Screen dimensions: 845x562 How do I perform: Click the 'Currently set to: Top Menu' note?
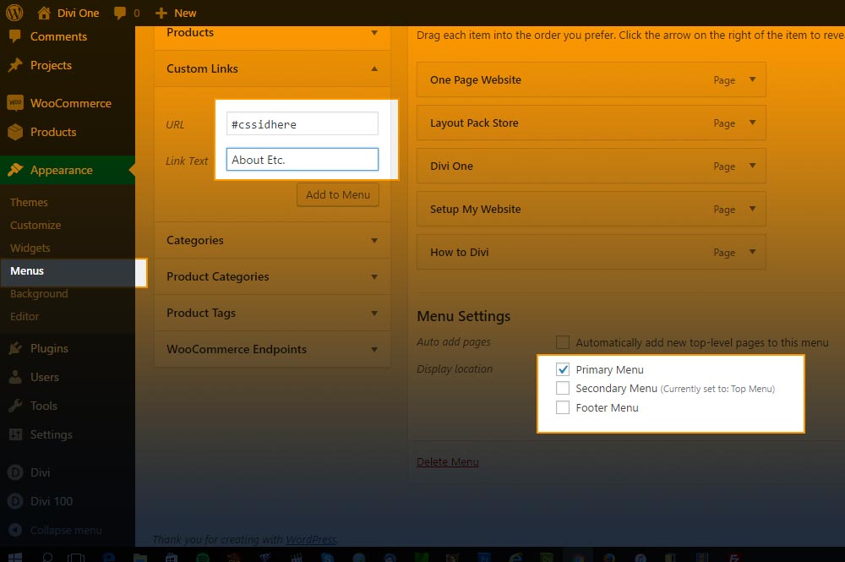[717, 389]
